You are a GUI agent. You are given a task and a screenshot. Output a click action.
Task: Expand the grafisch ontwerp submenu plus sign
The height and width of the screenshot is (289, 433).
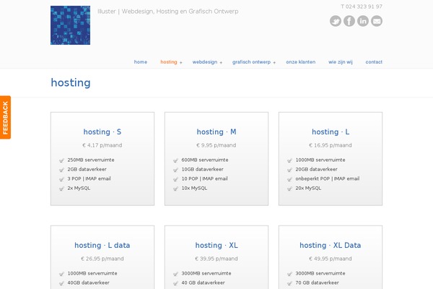[x=274, y=63]
